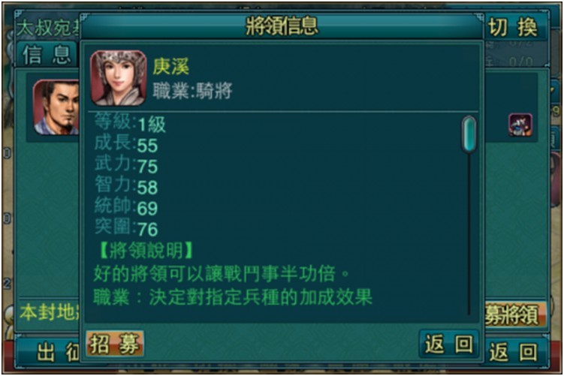Click the background 返回 button at bottom right
This screenshot has height=376, width=564.
point(514,351)
